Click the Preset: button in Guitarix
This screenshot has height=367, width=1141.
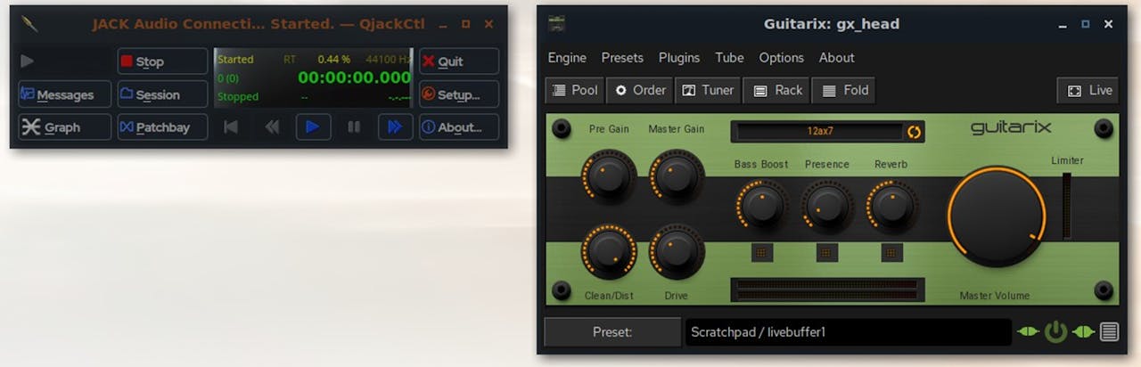[x=612, y=332]
